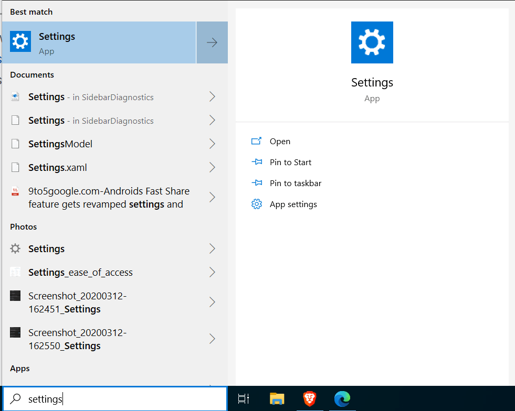Open the Settings app via the Open link

280,140
